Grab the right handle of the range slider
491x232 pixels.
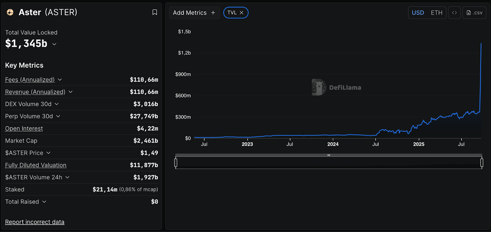[x=482, y=163]
